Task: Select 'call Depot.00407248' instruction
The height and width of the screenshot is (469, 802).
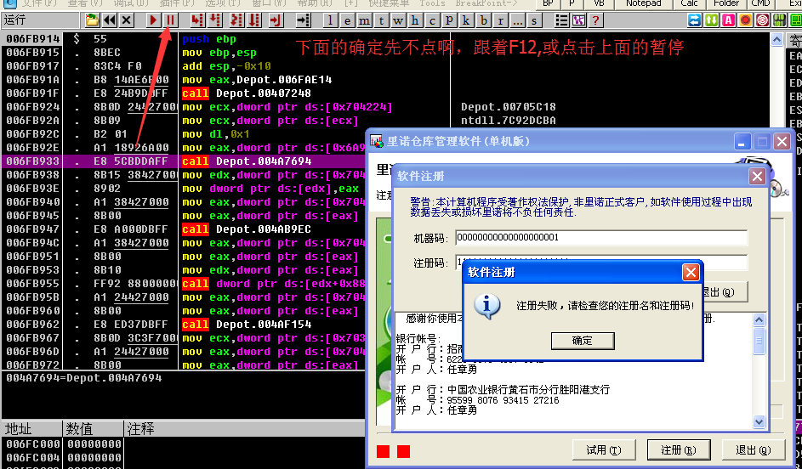Action: coord(247,93)
